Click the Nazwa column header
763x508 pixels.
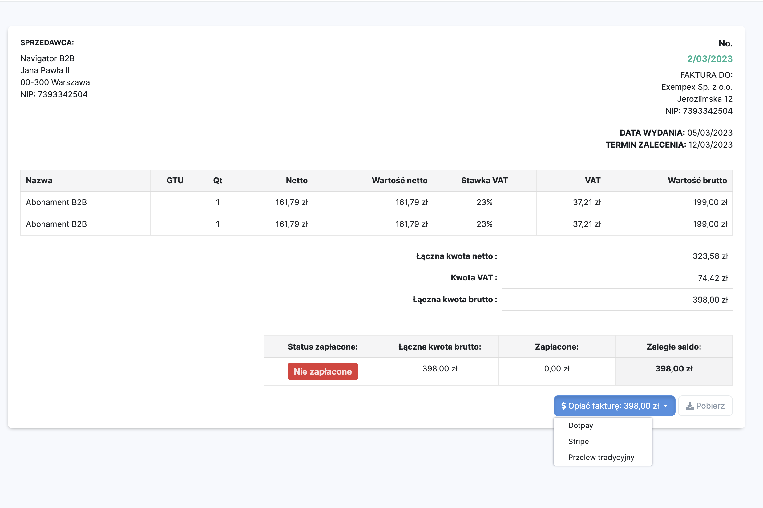pos(39,181)
